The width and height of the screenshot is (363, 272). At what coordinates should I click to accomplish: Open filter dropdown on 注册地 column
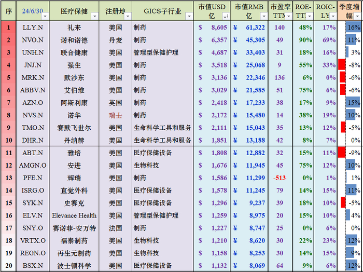128,16
